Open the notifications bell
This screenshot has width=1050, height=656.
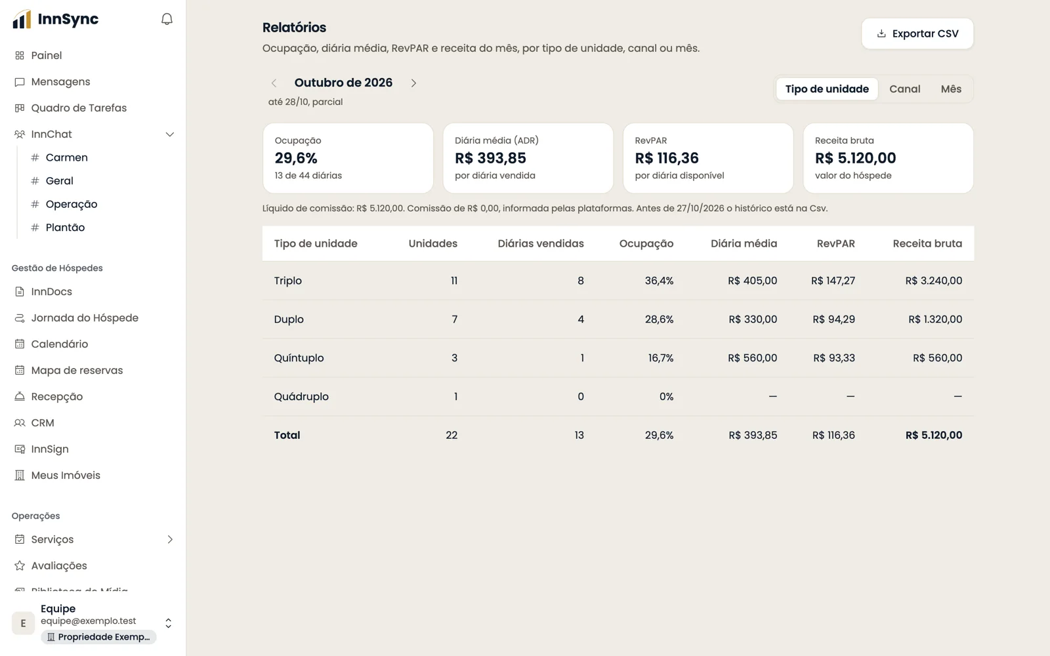pos(167,19)
